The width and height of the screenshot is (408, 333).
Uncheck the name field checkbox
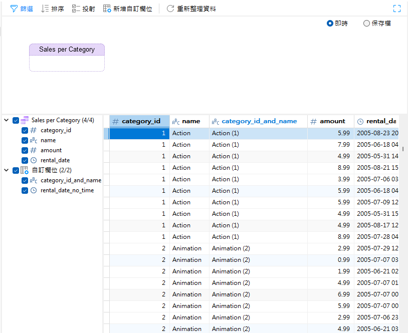pos(24,140)
